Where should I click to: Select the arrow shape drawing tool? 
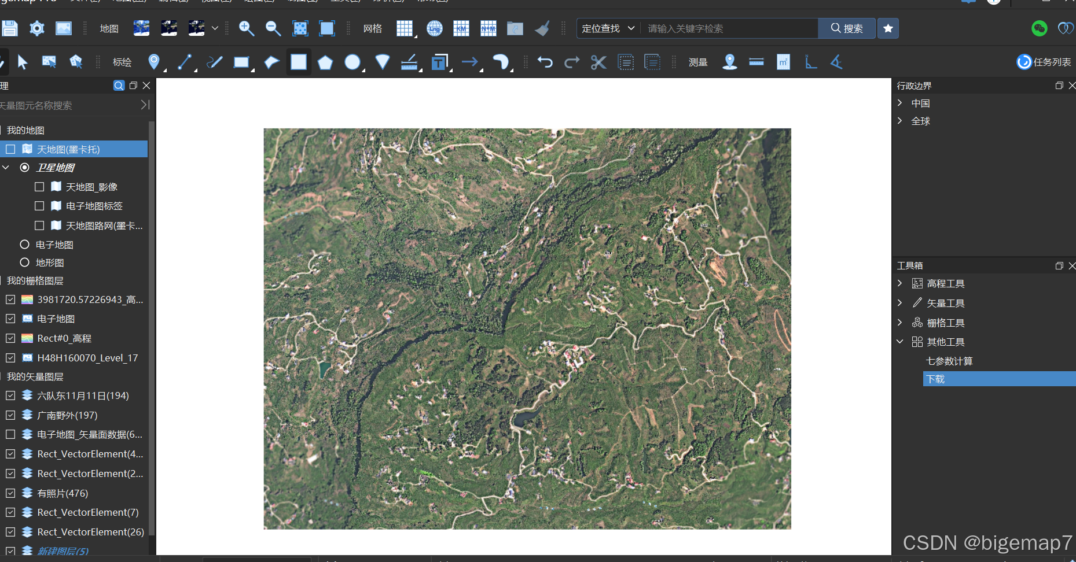[470, 62]
